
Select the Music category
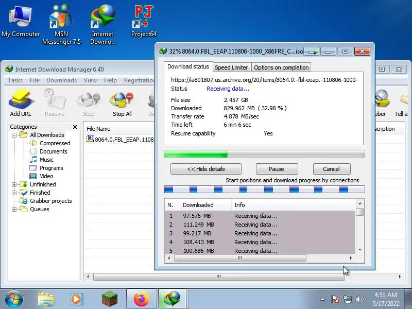(x=46, y=160)
